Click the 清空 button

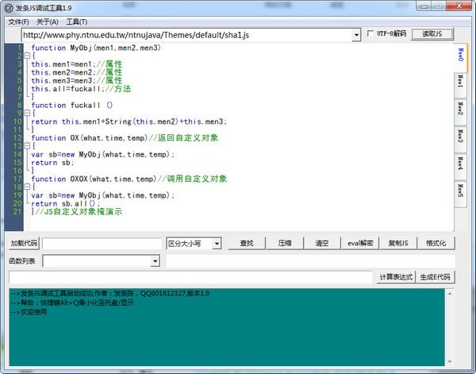pyautogui.click(x=321, y=243)
